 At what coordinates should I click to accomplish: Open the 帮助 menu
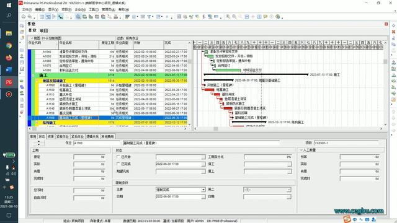123,10
